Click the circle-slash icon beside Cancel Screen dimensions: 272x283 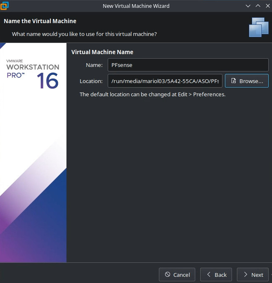coord(167,275)
